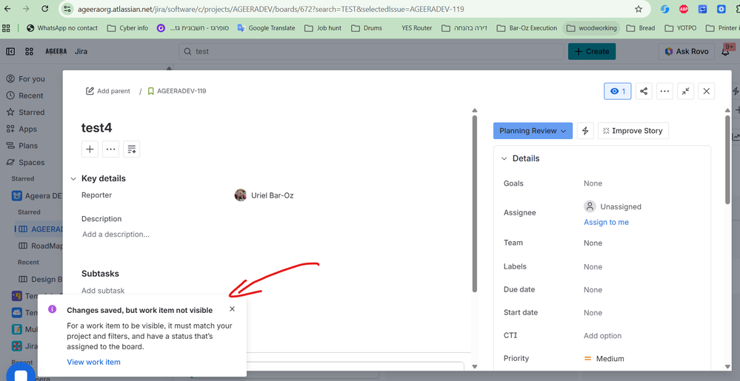The height and width of the screenshot is (381, 740).
Task: Click the add-list icon below title
Action: click(132, 149)
